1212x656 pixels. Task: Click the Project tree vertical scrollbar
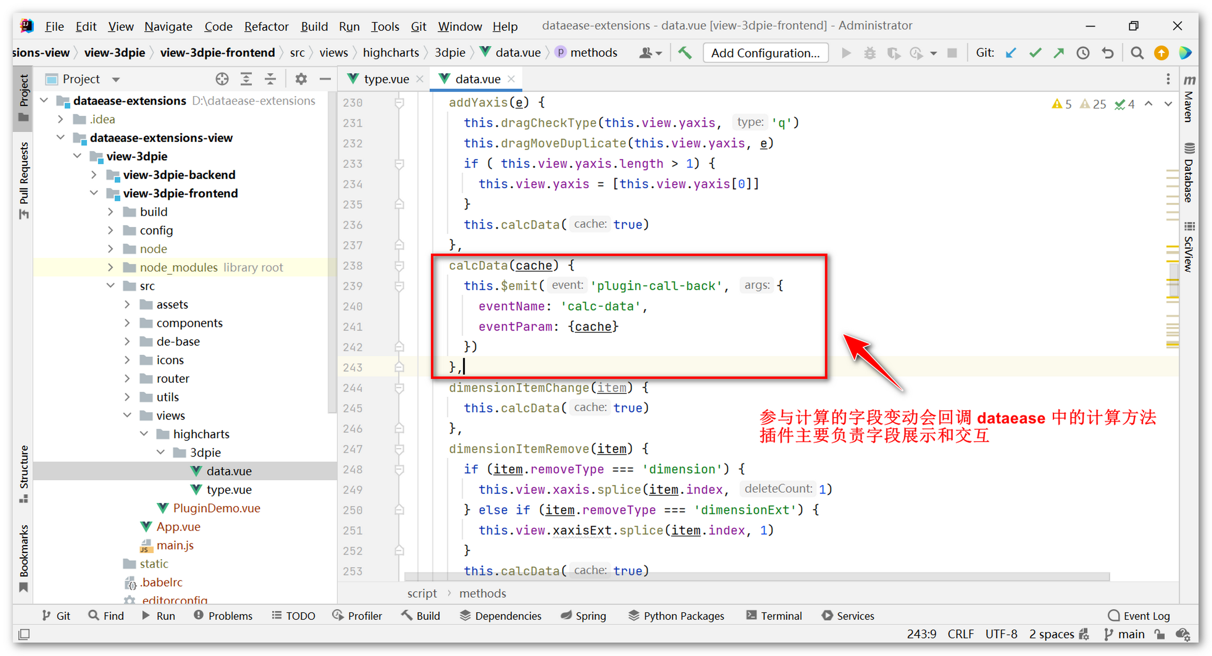pos(332,252)
